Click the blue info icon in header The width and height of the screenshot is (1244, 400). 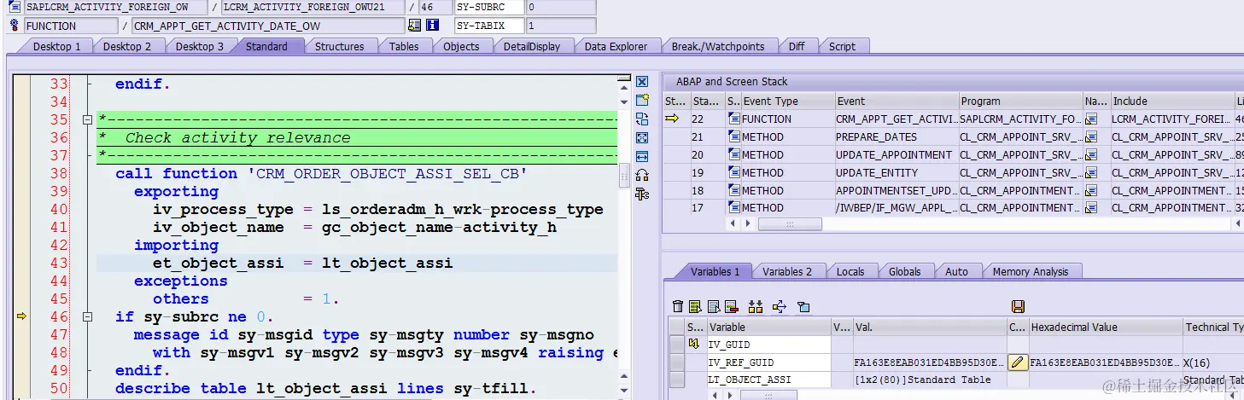click(431, 26)
